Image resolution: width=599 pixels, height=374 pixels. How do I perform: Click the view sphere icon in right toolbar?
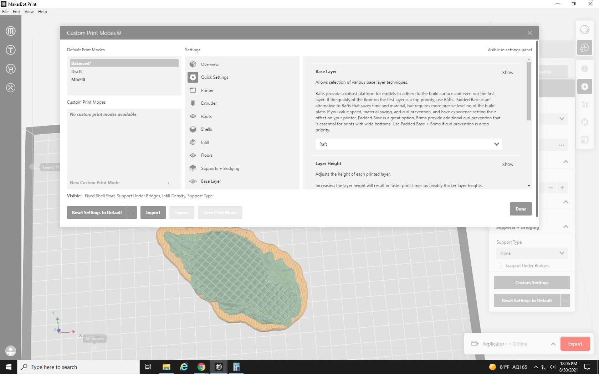pos(585,30)
